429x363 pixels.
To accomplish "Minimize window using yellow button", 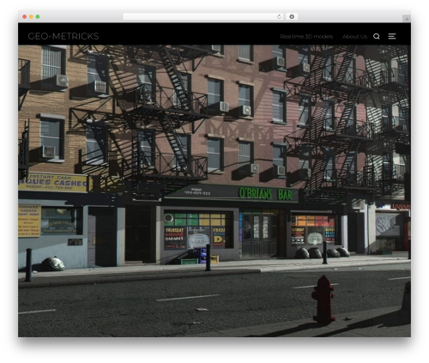I will click(31, 17).
